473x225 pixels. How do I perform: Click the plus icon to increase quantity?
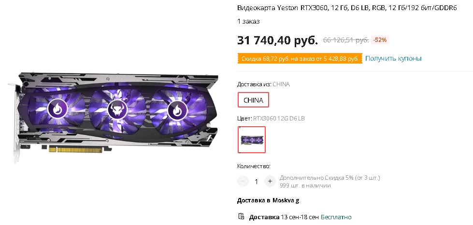(x=270, y=181)
